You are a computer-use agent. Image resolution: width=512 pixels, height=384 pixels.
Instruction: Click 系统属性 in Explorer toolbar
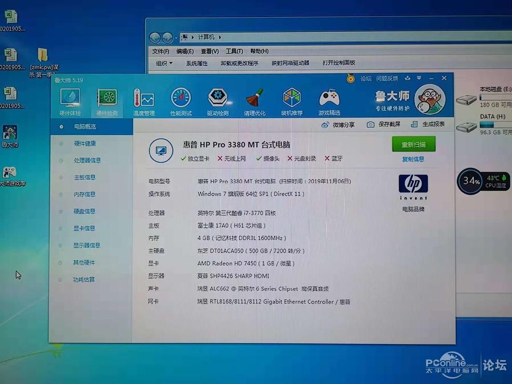click(x=197, y=63)
